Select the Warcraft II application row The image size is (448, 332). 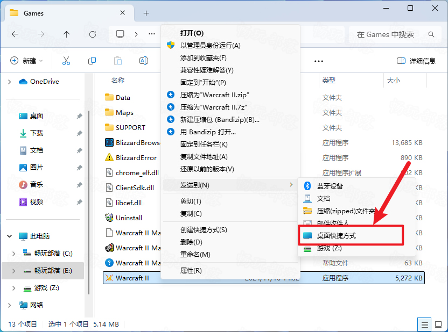264,278
